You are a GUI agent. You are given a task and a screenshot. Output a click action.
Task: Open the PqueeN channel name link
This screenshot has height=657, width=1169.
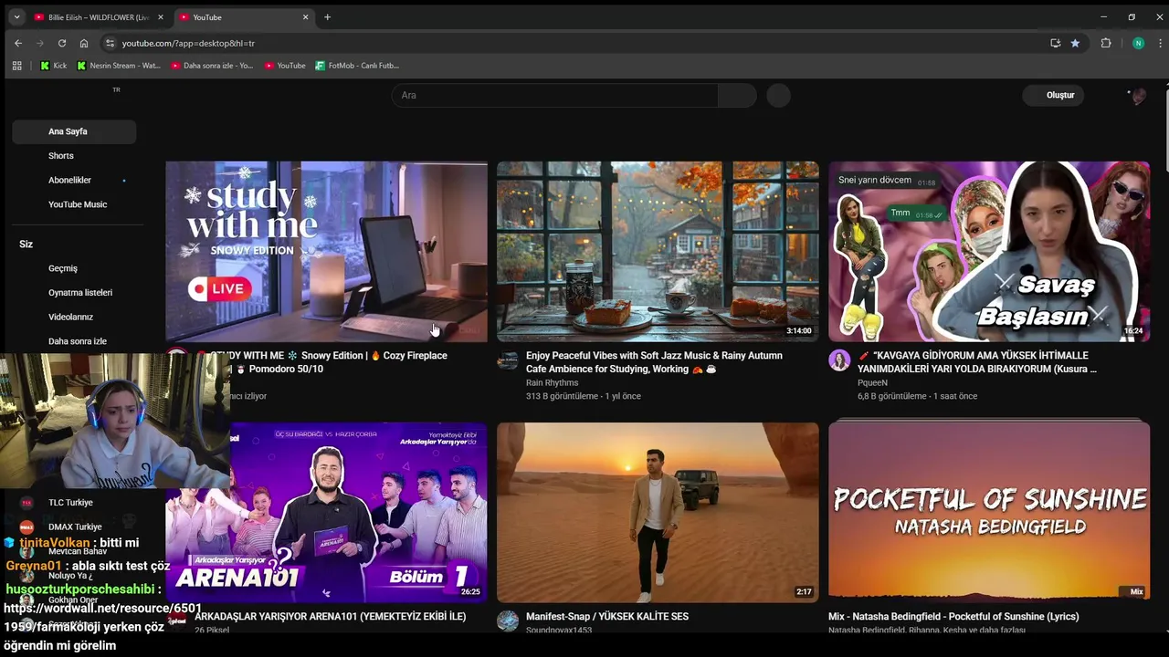(872, 383)
